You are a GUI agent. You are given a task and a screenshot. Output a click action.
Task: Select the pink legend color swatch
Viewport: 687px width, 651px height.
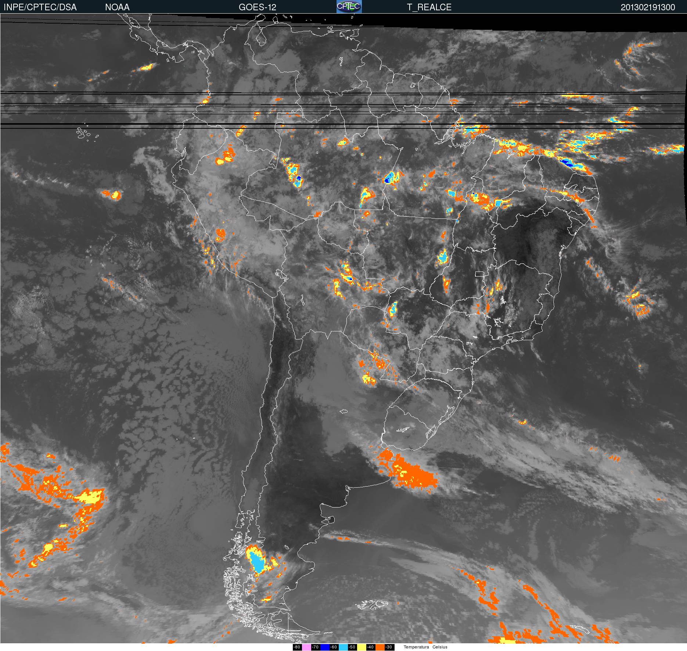(306, 647)
